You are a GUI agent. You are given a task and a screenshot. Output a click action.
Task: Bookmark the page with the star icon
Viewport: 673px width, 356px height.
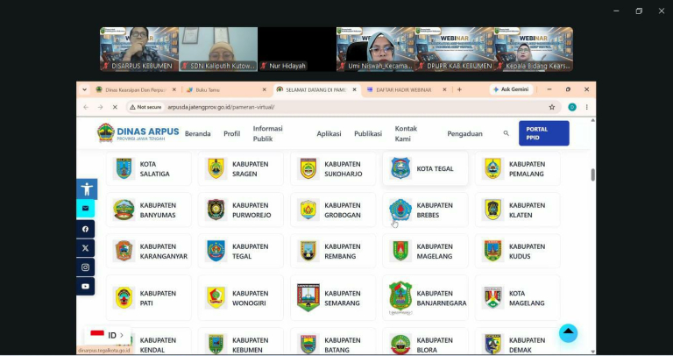coord(552,107)
